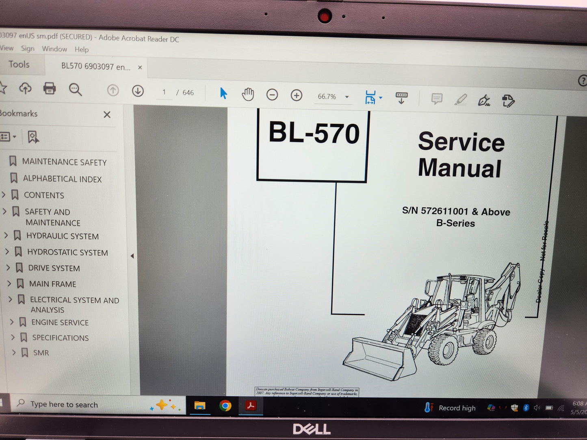Expand the CONTENTS bookmark
Viewport: 587px width, 440px height.
pyautogui.click(x=4, y=195)
